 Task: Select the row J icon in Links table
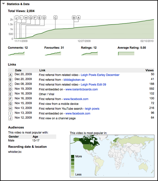pyautogui.click(x=10, y=118)
